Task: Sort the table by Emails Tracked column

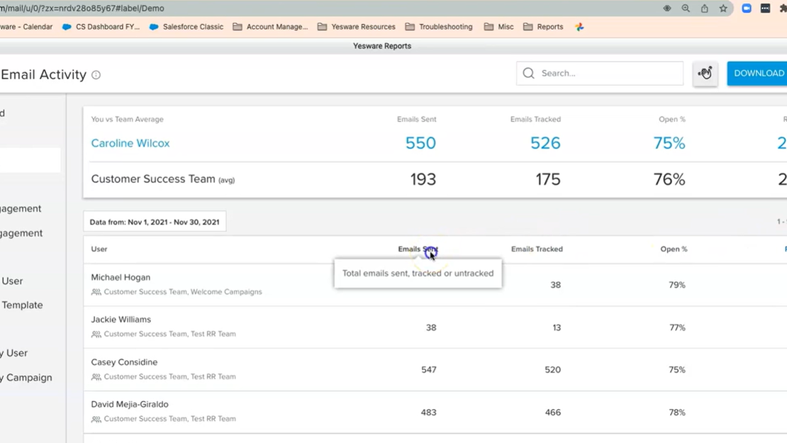Action: point(537,249)
